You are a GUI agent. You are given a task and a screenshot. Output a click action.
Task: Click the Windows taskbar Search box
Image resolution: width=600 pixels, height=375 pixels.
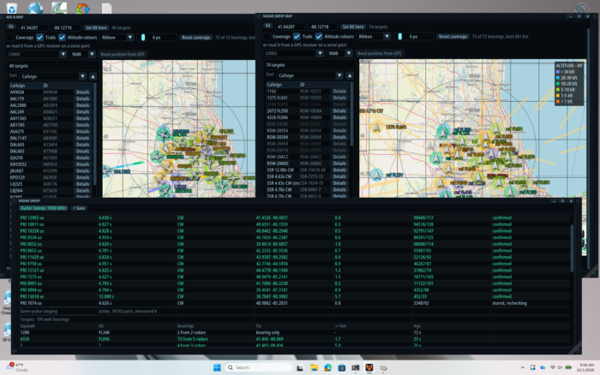(x=258, y=368)
